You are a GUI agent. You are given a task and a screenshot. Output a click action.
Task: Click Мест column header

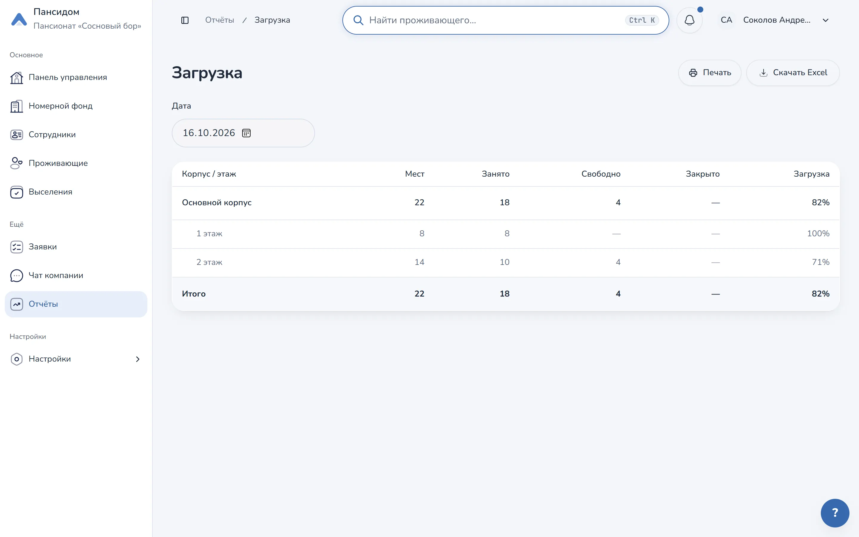tap(415, 174)
